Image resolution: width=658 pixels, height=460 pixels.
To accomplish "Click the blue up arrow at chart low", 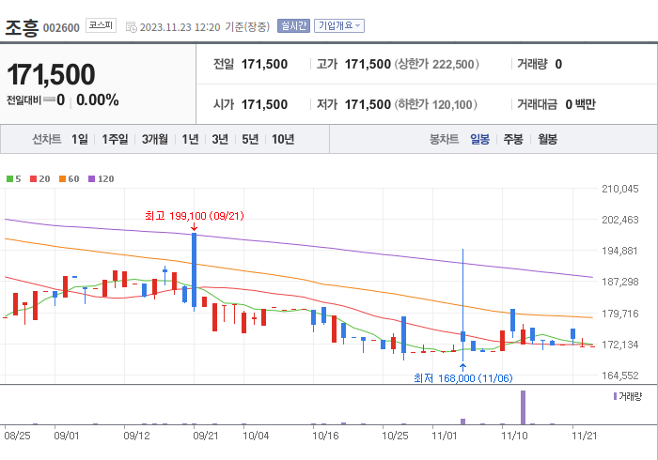I will click(x=462, y=367).
